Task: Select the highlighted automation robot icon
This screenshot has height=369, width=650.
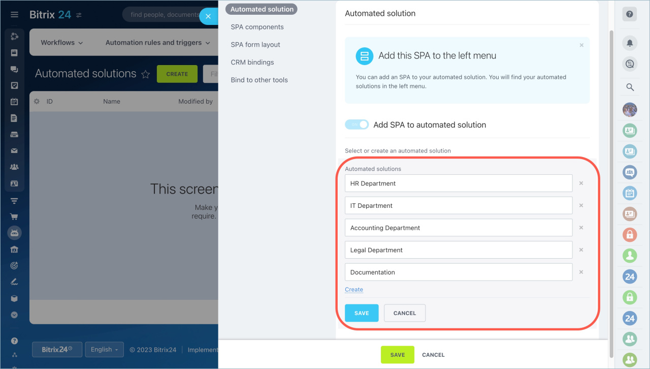Action: (14, 233)
